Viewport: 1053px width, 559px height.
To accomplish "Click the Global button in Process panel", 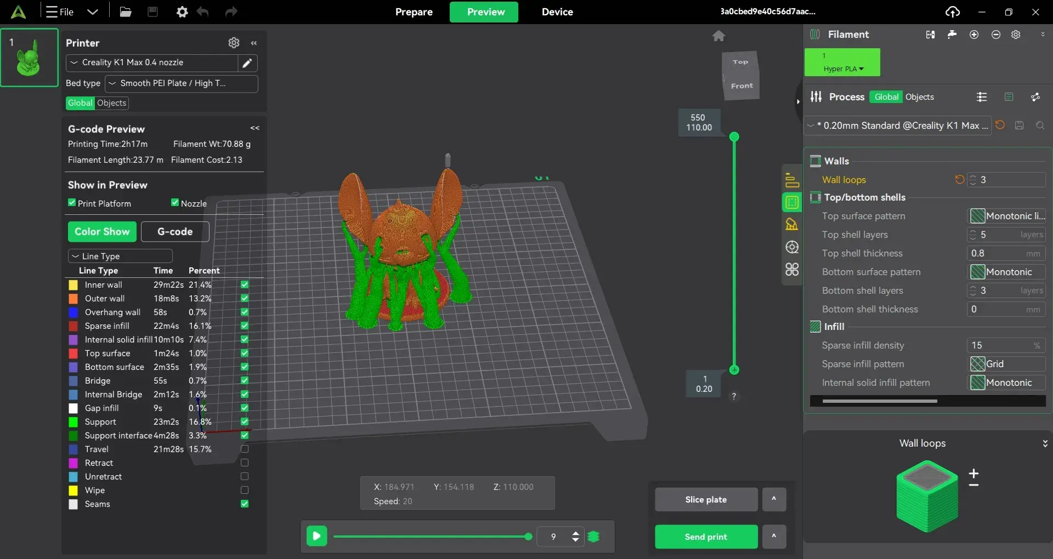I will (x=886, y=97).
